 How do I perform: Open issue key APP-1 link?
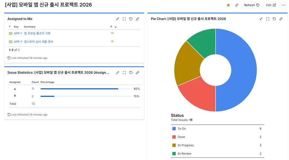tap(18, 33)
